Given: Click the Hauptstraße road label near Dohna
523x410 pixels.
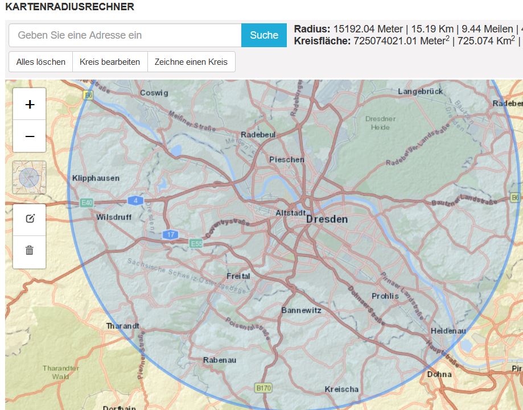Looking at the screenshot, I should (x=443, y=354).
